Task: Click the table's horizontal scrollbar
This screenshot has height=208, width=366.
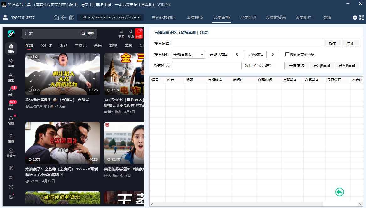Action: (256, 204)
